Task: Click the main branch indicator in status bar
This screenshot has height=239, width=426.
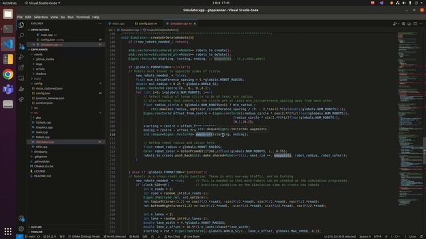Action: 31,236
